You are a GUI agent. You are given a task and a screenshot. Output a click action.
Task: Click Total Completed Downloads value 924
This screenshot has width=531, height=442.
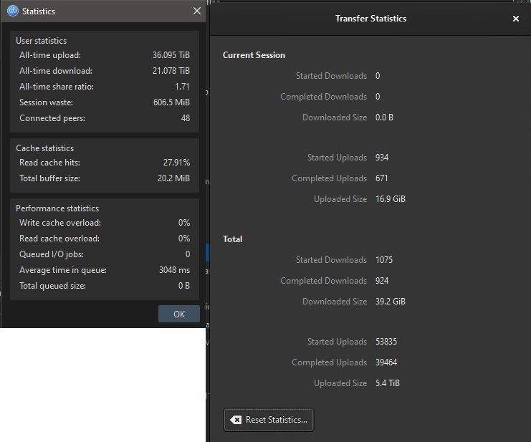click(382, 281)
